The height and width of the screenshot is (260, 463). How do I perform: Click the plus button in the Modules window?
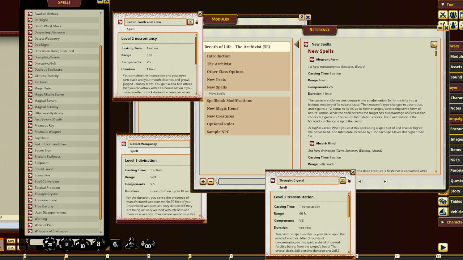coord(203,181)
